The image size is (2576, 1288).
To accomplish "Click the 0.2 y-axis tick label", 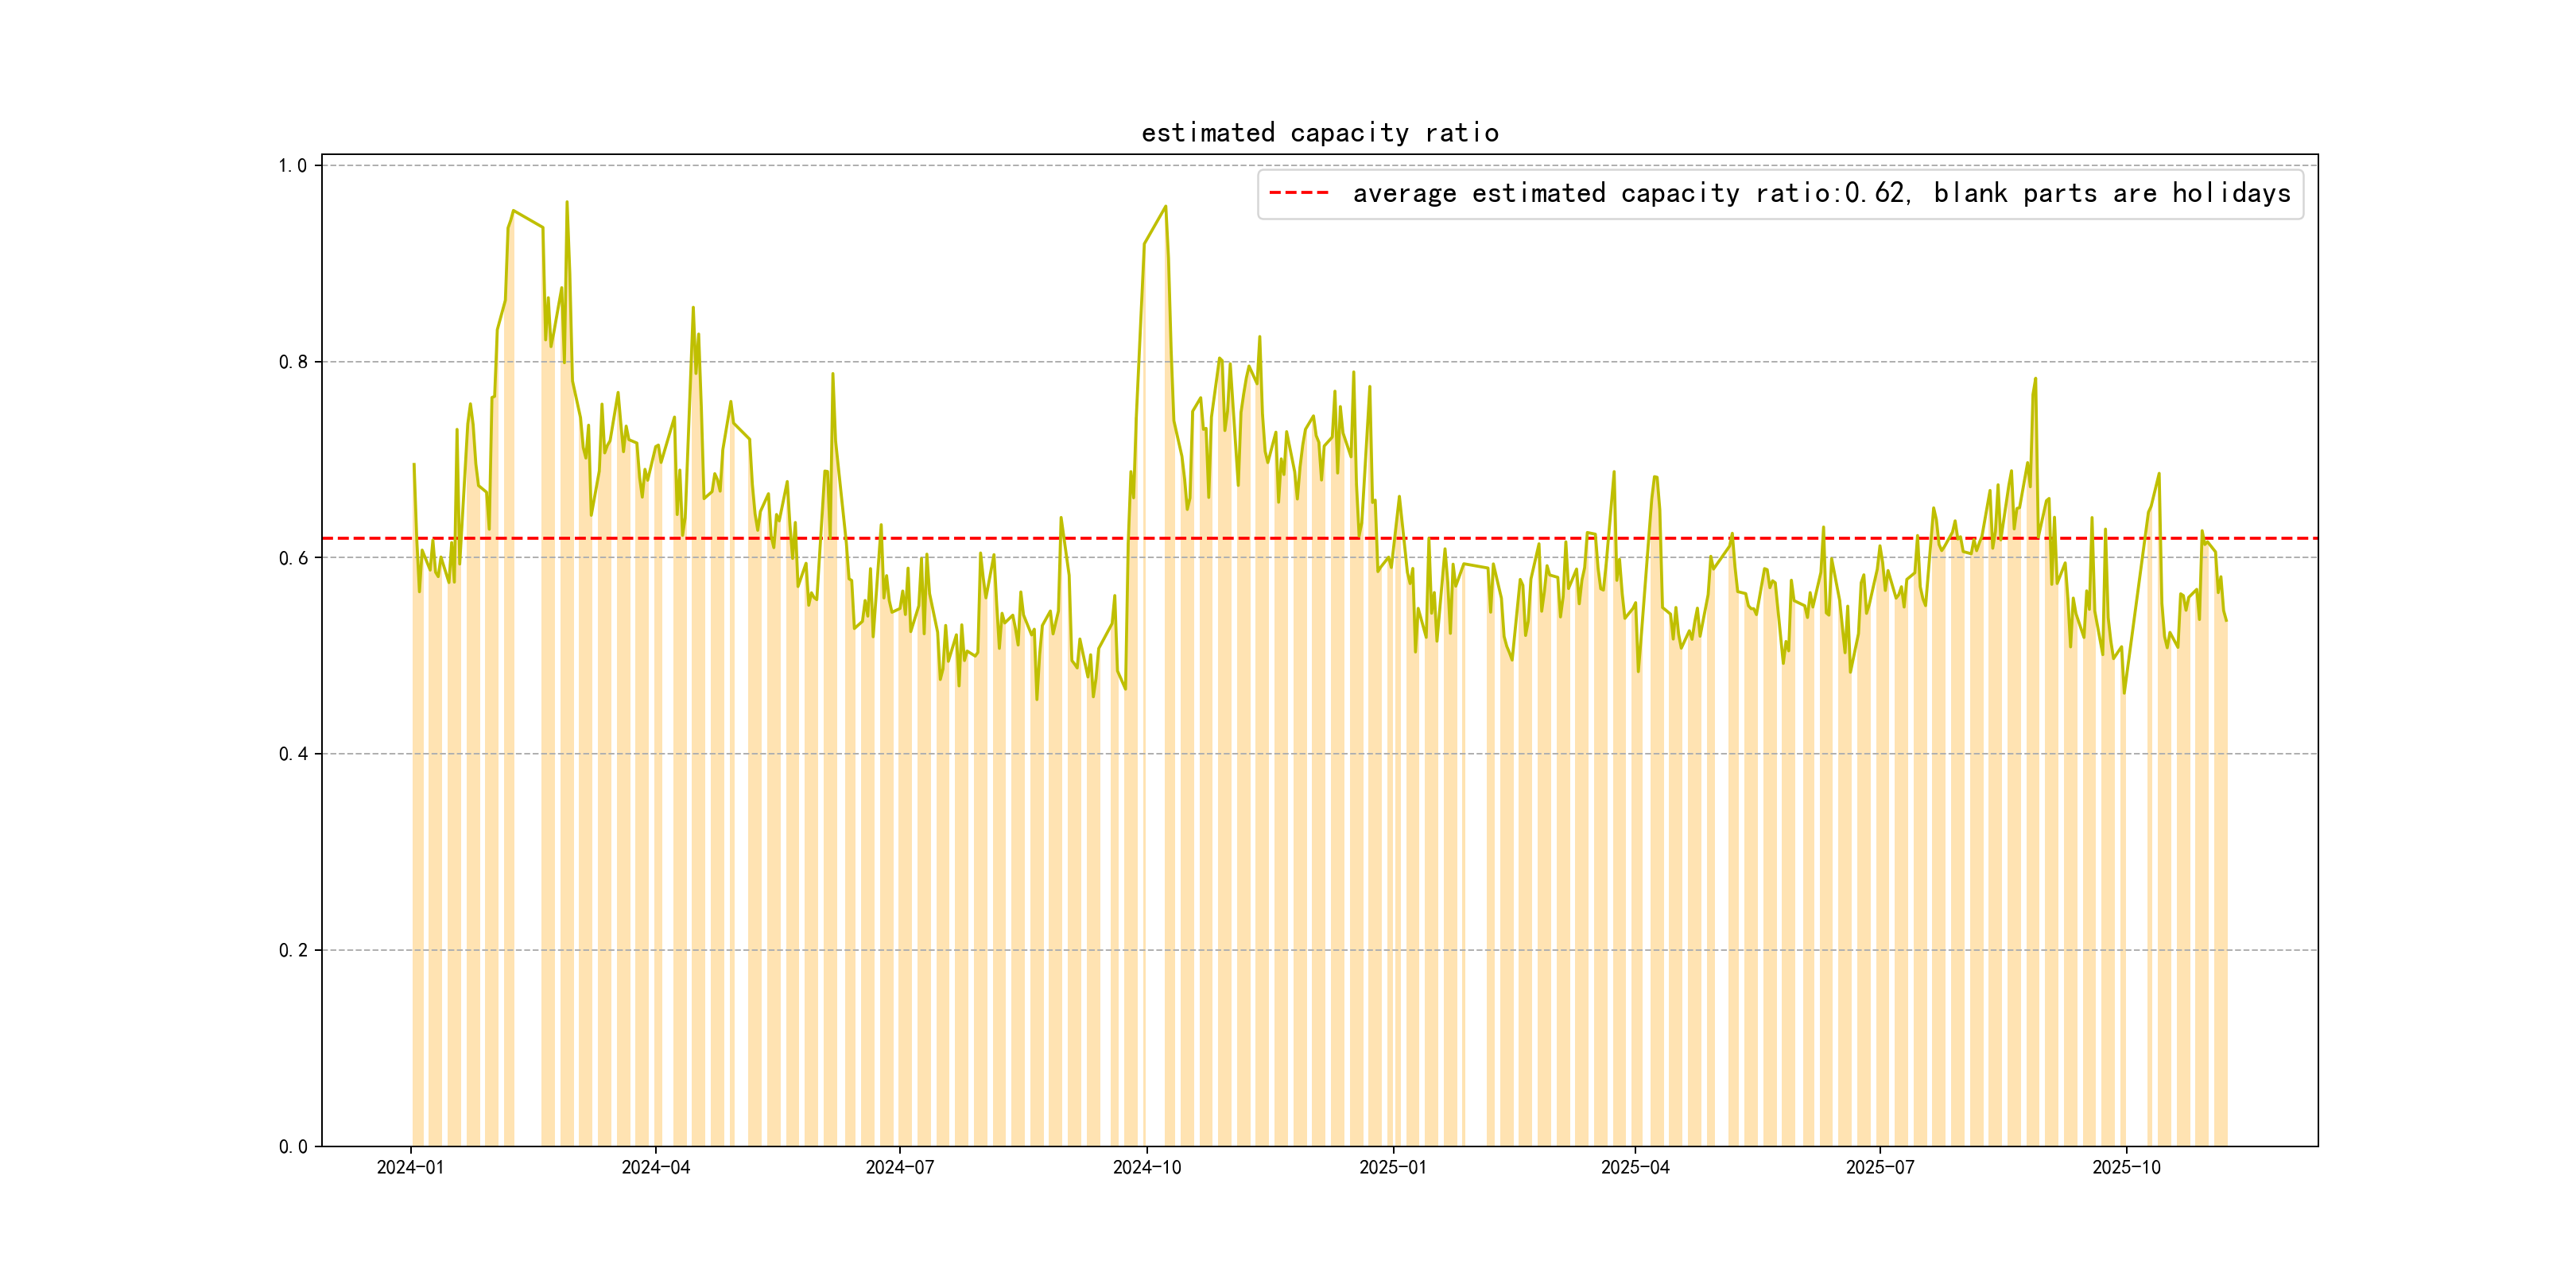I will tap(292, 950).
